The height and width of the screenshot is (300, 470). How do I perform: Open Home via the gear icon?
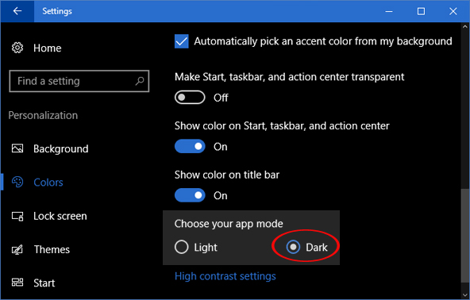click(17, 48)
